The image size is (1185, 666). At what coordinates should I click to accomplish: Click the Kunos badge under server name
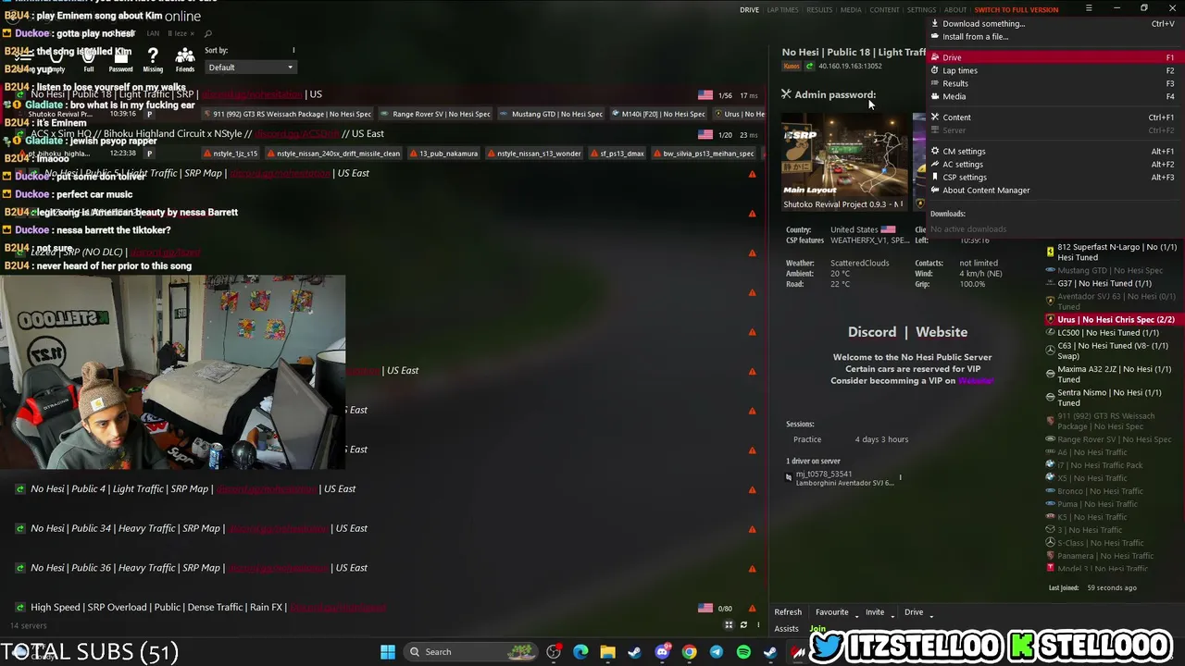[x=792, y=67]
